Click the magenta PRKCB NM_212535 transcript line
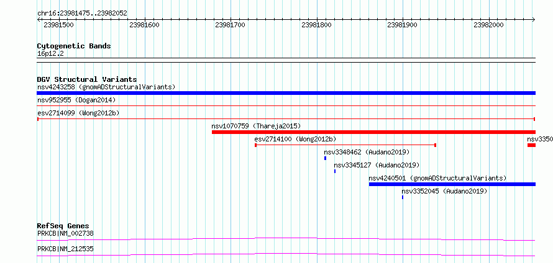This screenshot has width=553, height=263. point(286,254)
